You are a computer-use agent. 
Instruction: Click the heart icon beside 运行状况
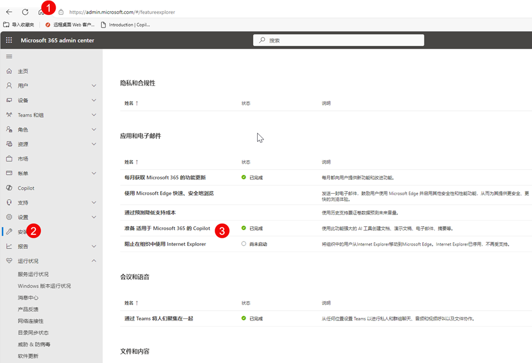(9, 260)
